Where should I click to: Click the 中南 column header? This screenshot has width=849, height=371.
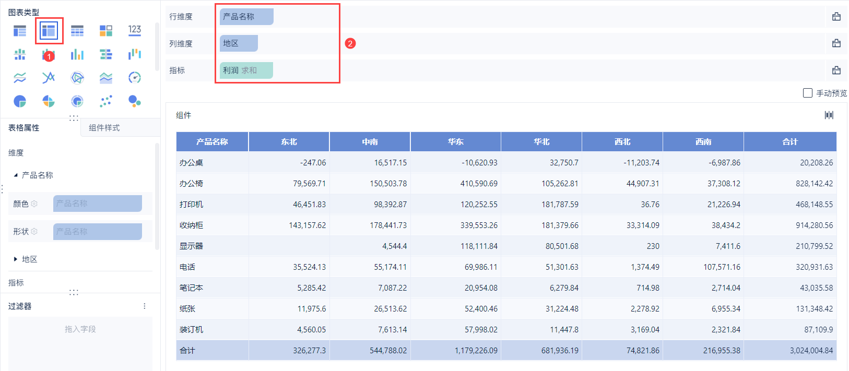pyautogui.click(x=370, y=141)
